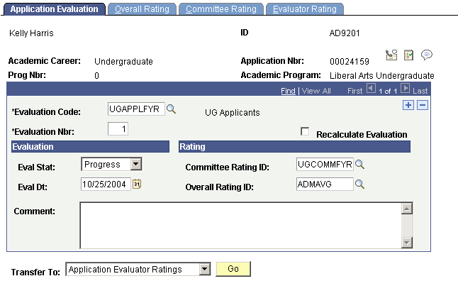Select the Undergraduate career value
This screenshot has width=458, height=281.
click(123, 62)
